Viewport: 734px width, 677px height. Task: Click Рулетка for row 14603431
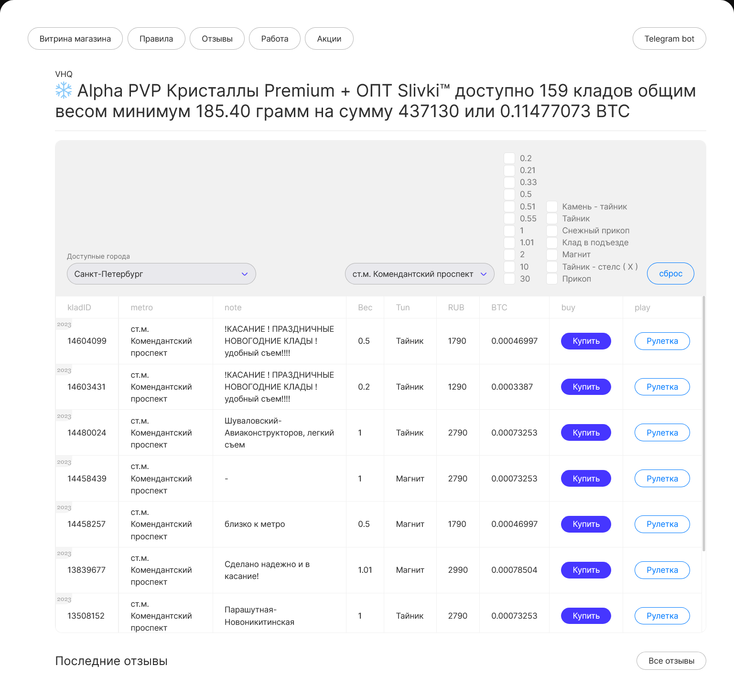pyautogui.click(x=662, y=387)
